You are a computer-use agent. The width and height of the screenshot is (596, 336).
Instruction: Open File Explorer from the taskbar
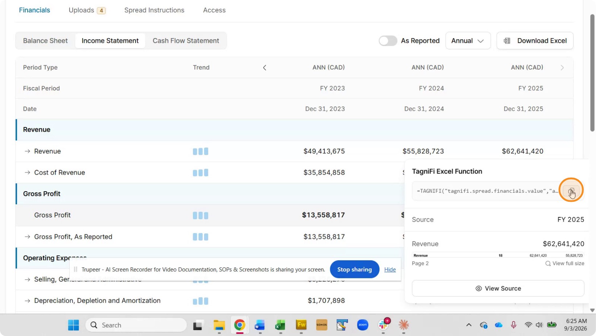pyautogui.click(x=219, y=325)
